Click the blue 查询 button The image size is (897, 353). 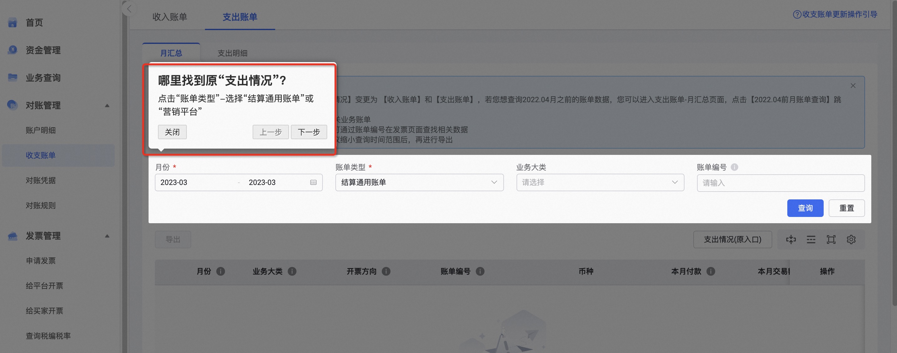click(805, 208)
